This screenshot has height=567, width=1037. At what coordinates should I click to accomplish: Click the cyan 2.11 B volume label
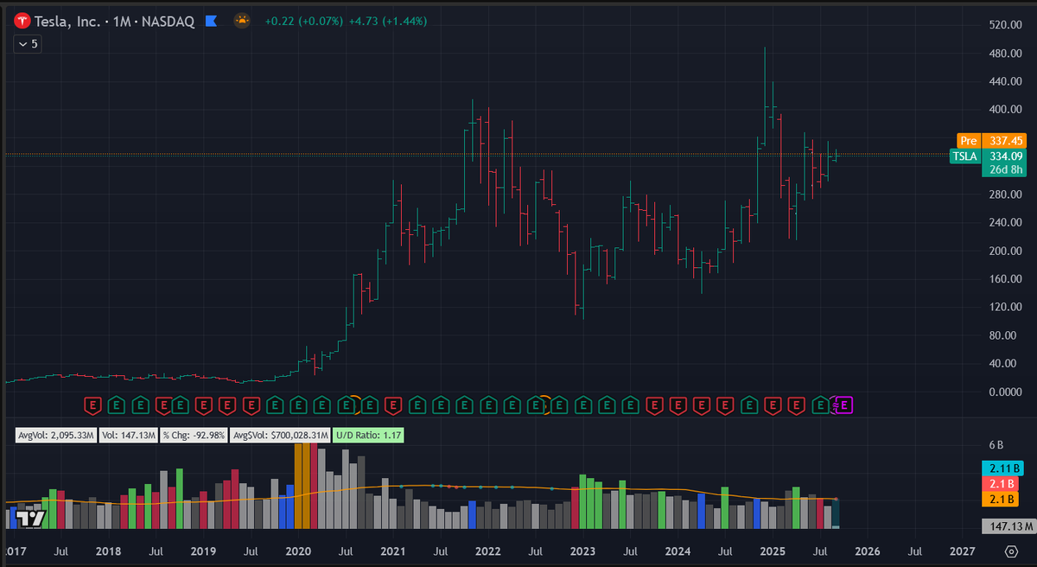pos(1002,468)
